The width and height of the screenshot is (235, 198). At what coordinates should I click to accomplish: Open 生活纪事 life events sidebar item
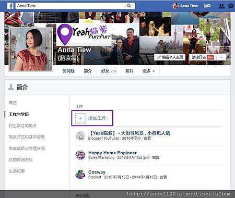point(17,171)
